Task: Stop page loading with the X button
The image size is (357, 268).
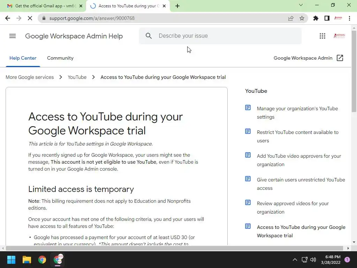Action: click(30, 18)
